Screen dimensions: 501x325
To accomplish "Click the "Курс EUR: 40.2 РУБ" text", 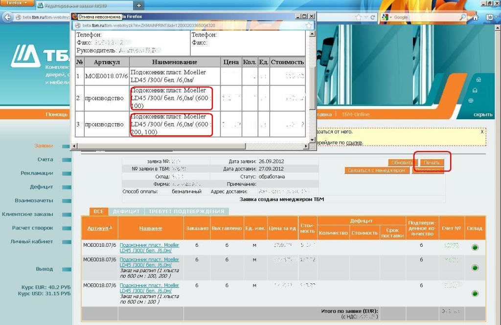I will [x=46, y=287].
